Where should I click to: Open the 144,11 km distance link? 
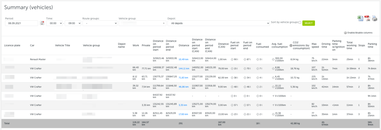coord(184,68)
